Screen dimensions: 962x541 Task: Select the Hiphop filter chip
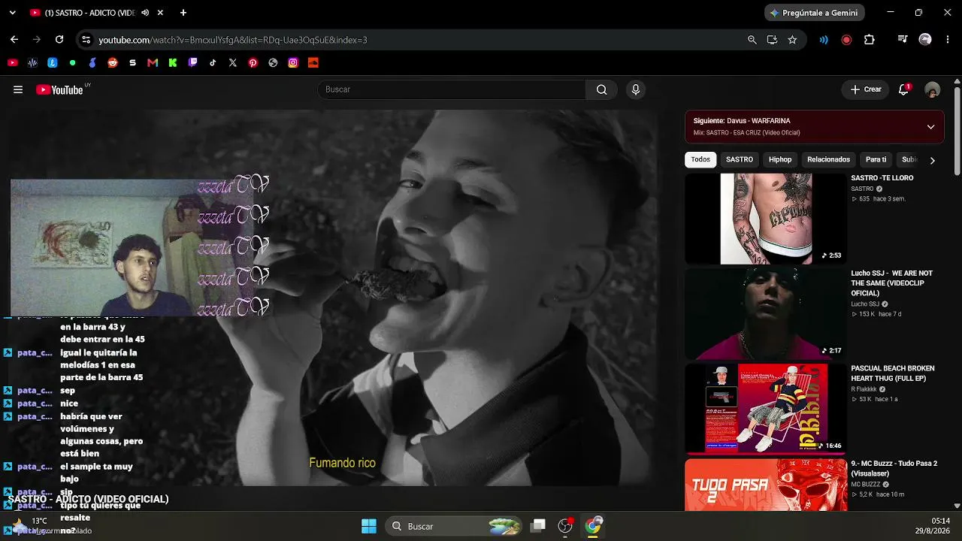point(780,159)
